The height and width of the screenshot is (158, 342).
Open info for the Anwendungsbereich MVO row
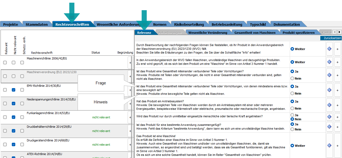(329, 62)
